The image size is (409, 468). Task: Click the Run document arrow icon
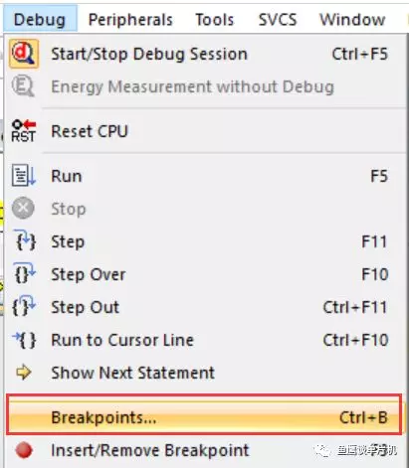24,176
